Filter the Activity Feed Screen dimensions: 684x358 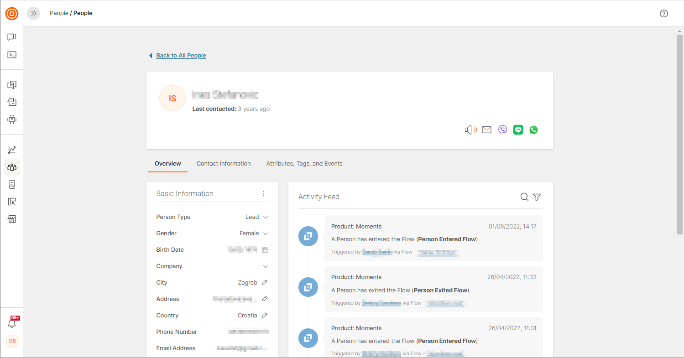click(x=537, y=197)
